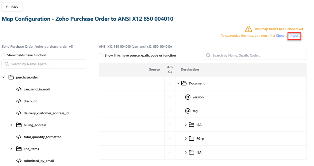Click the Back button
314x166 pixels.
pos(12,7)
